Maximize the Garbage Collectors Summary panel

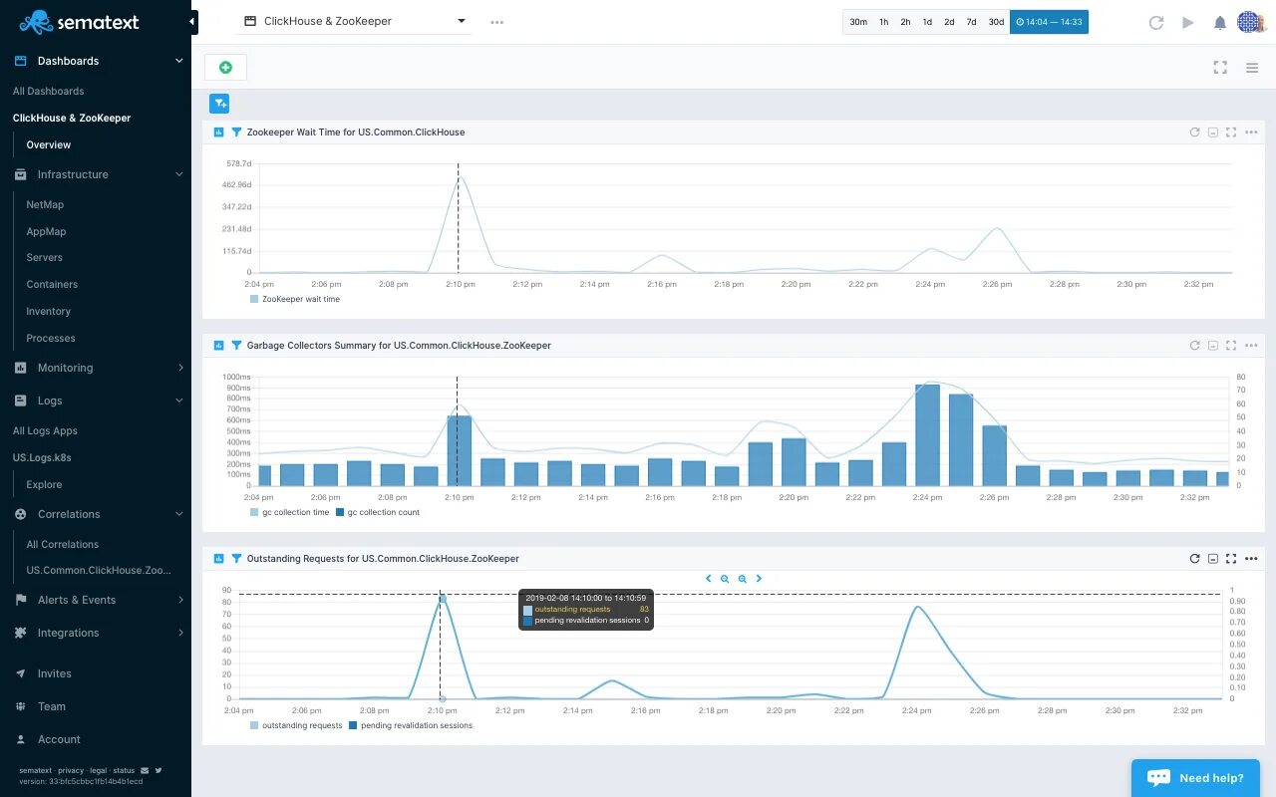[x=1231, y=346]
